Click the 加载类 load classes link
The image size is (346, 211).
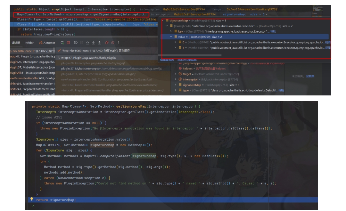pos(310,76)
